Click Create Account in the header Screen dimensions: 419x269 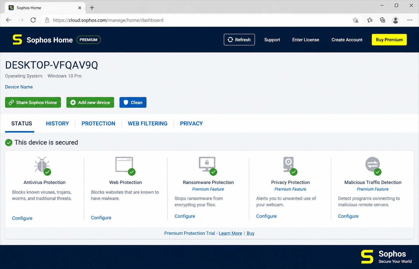point(347,40)
